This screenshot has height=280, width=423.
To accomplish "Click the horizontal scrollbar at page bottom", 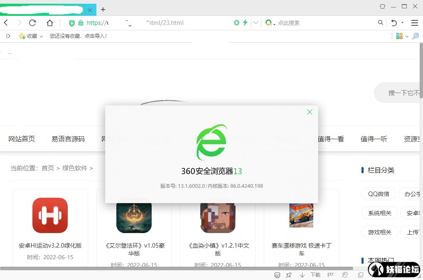I will point(177,268).
